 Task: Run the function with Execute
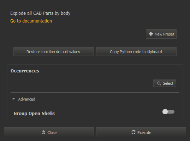coord(141,132)
